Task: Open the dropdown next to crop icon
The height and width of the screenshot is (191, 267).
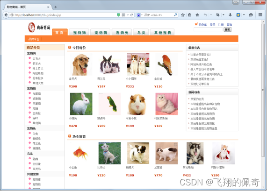Action: [224, 15]
